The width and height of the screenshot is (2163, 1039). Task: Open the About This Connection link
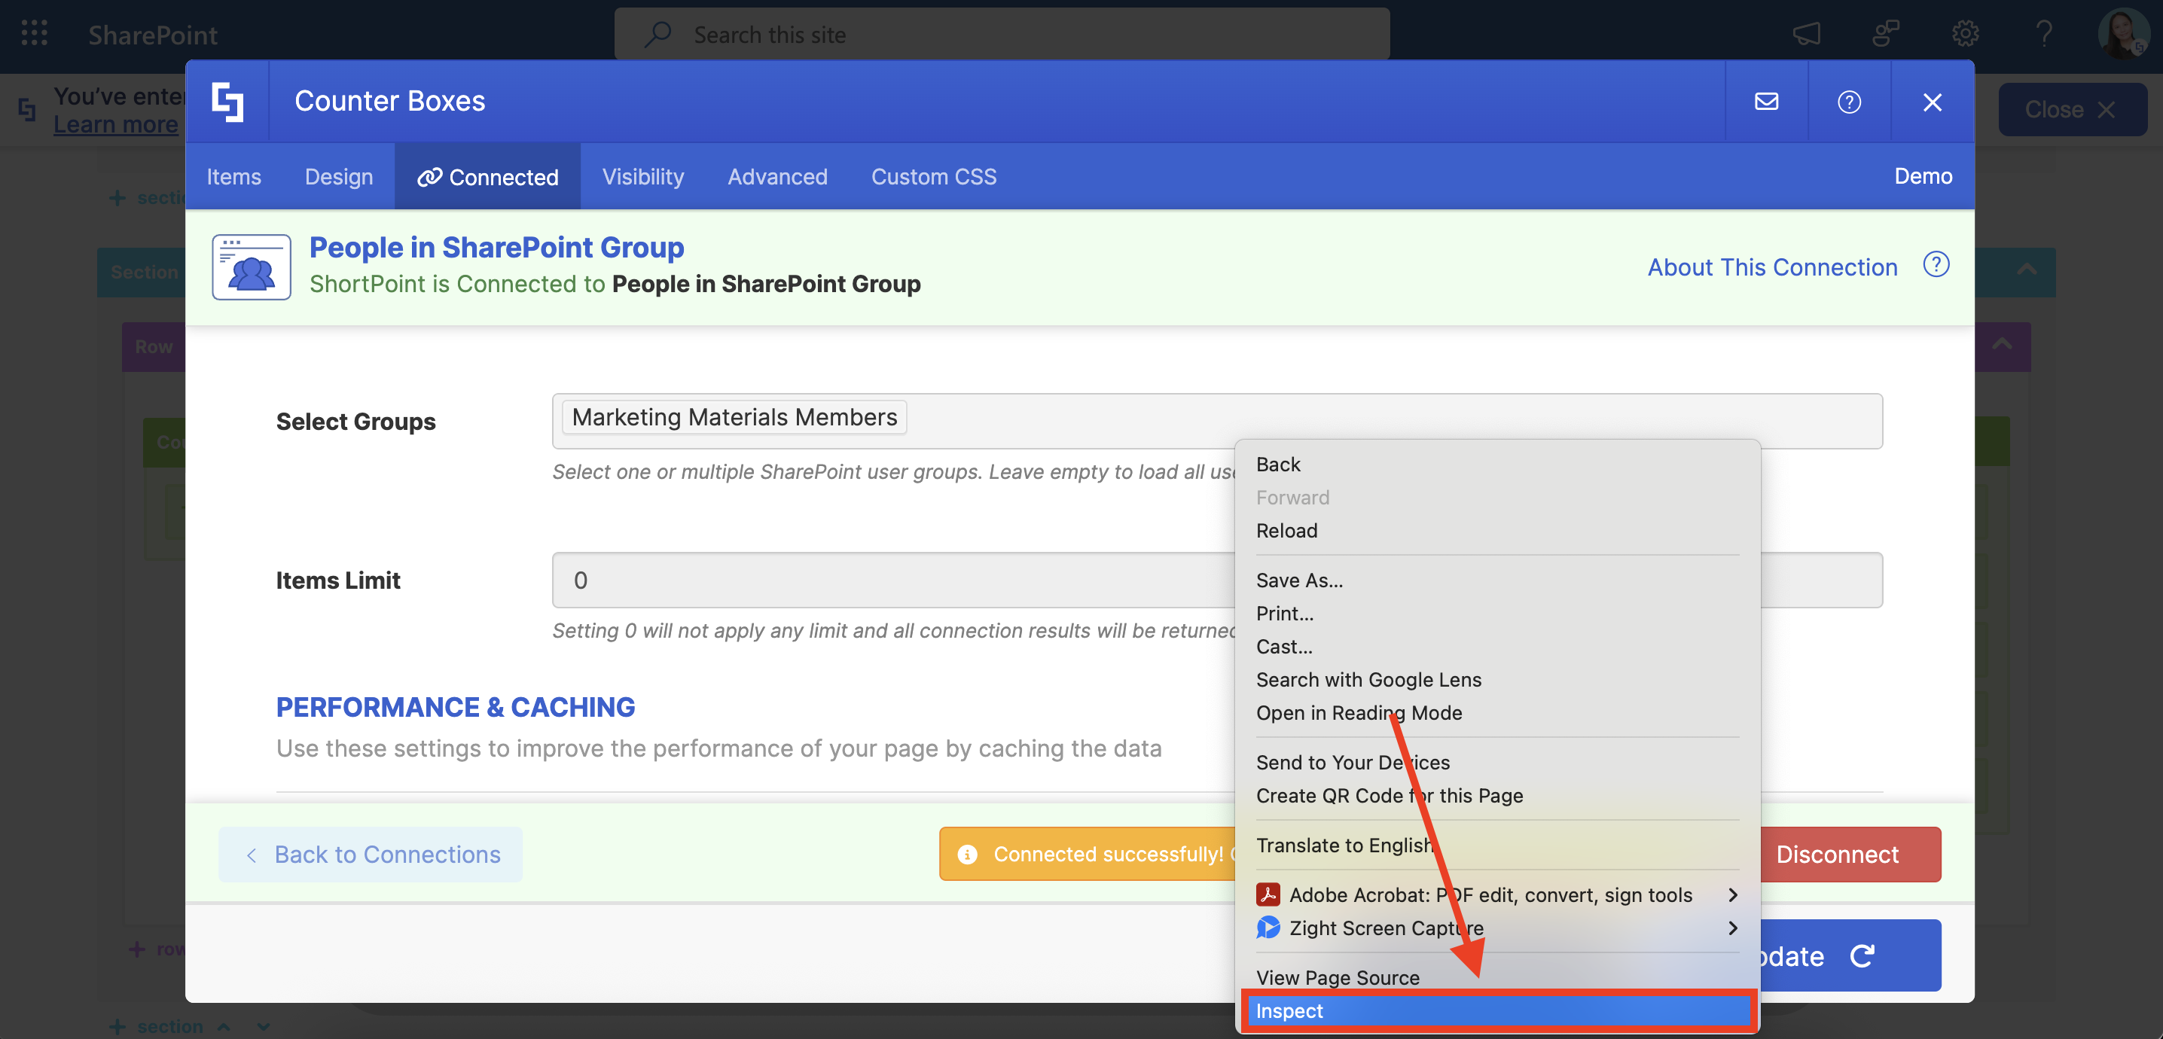click(x=1771, y=267)
